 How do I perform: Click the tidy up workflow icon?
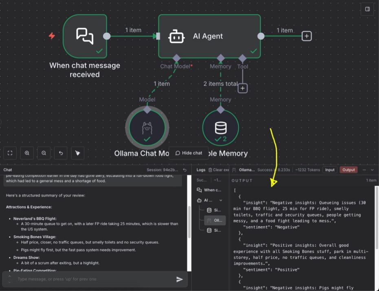77,153
